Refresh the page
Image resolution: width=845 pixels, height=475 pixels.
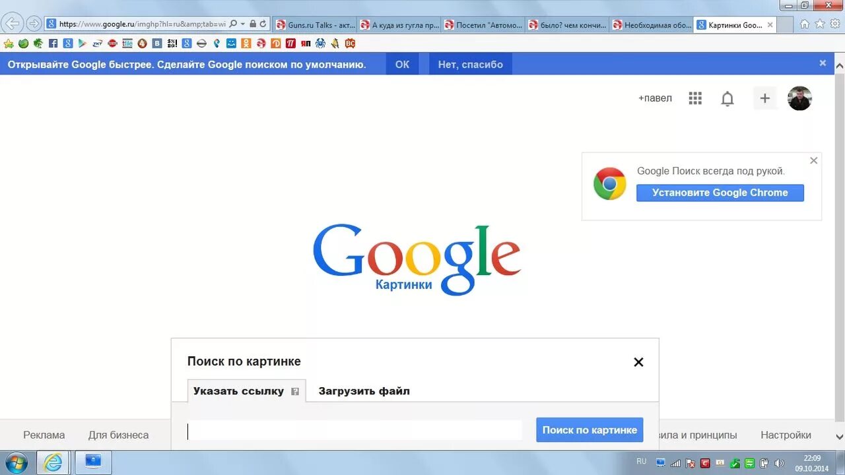[263, 24]
